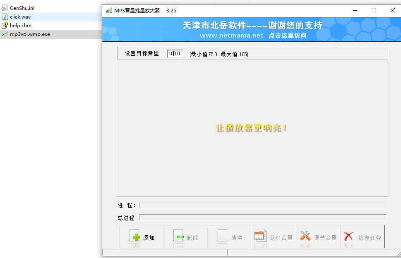Select the mp3vol.wmp.exe file name
The width and height of the screenshot is (401, 258).
pyautogui.click(x=30, y=34)
